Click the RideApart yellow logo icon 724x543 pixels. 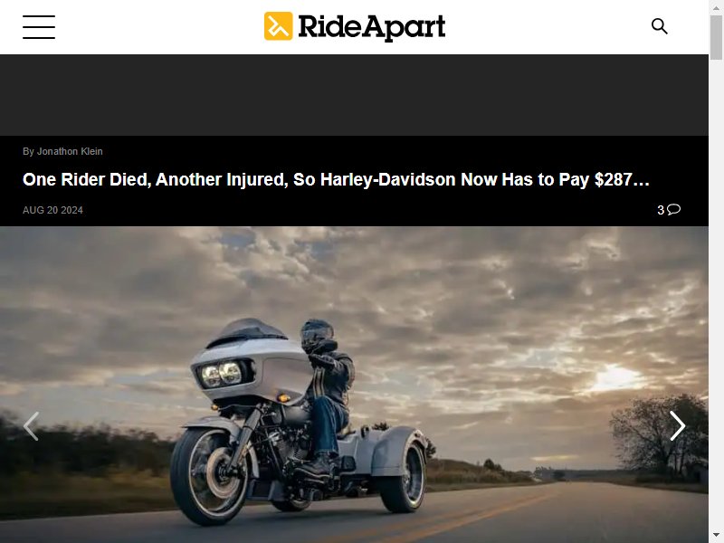pyautogui.click(x=278, y=26)
